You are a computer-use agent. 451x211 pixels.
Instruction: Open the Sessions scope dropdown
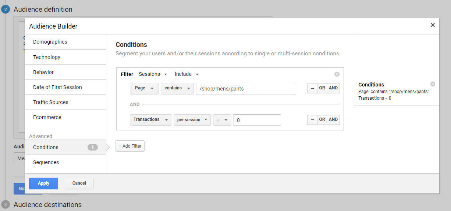pyautogui.click(x=153, y=74)
